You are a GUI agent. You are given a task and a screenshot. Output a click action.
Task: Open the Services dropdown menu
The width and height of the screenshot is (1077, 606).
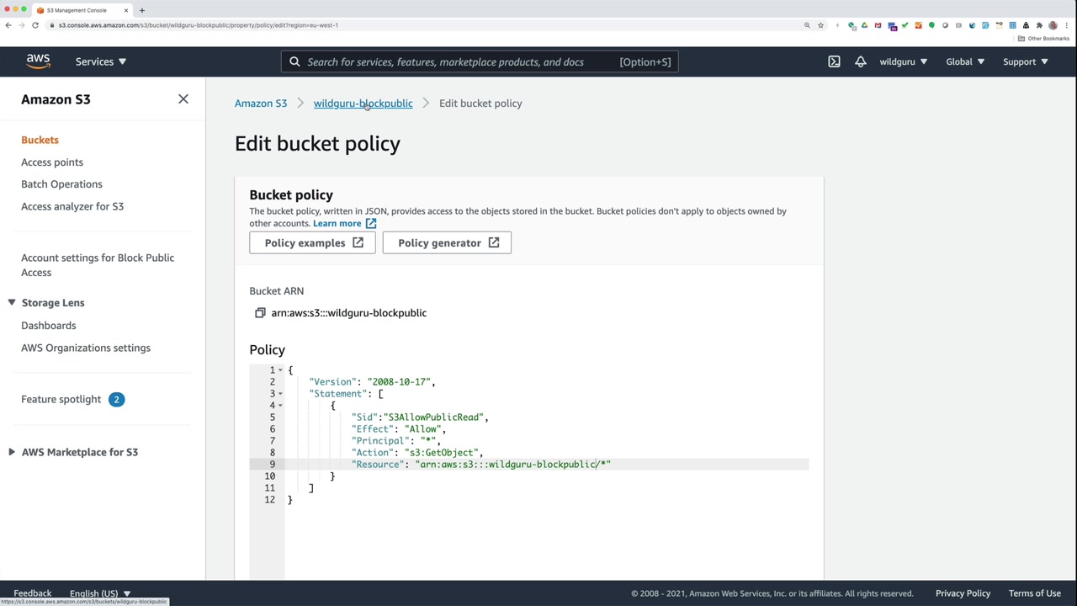pos(100,61)
